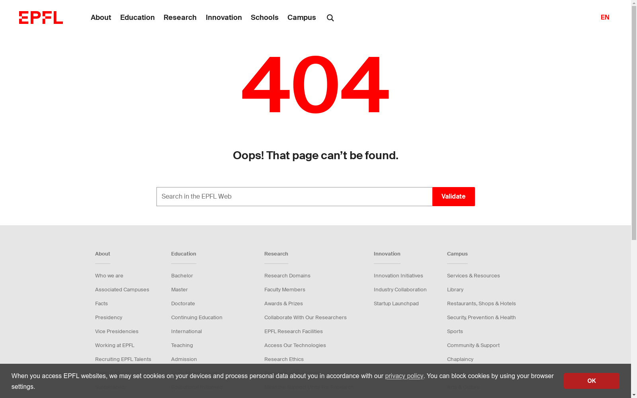Open Startup Launchpad link
Image resolution: width=637 pixels, height=398 pixels.
click(396, 304)
